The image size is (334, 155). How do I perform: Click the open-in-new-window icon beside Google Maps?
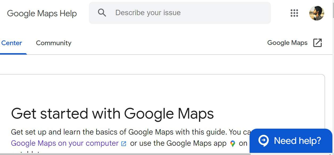[x=318, y=43]
